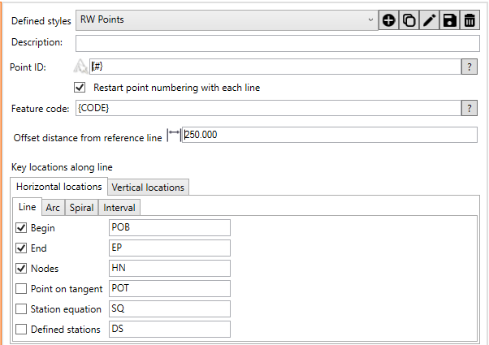Switch to the Vertical locations tab
This screenshot has height=345, width=489.
click(148, 188)
